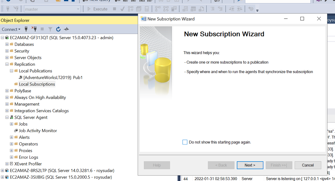Check 'Do not show this starting page again'
The image size is (335, 181).
click(185, 142)
